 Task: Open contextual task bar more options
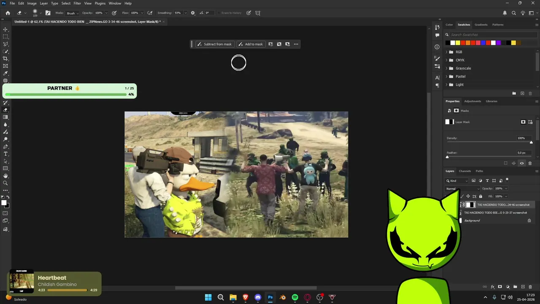[296, 44]
